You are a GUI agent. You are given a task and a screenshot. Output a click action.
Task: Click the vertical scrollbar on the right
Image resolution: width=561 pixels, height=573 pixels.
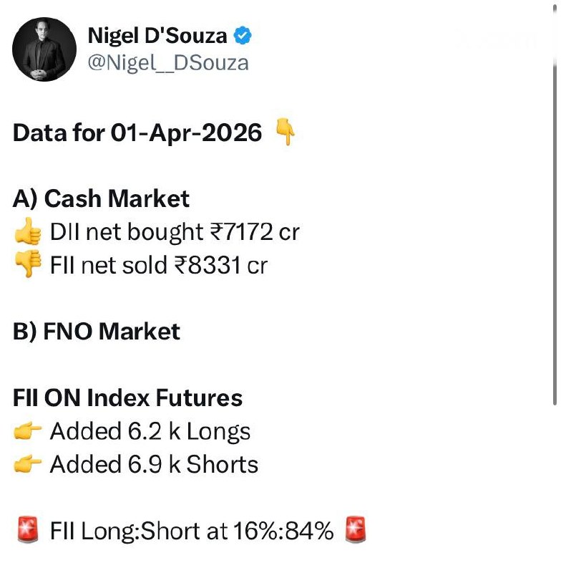point(555,229)
